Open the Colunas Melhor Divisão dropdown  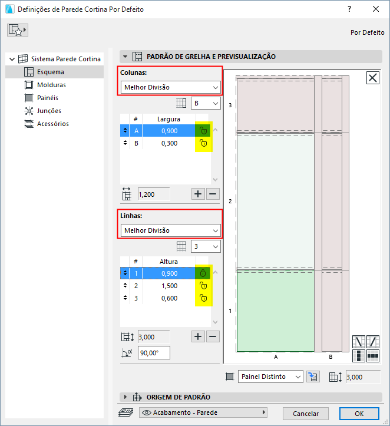click(171, 87)
